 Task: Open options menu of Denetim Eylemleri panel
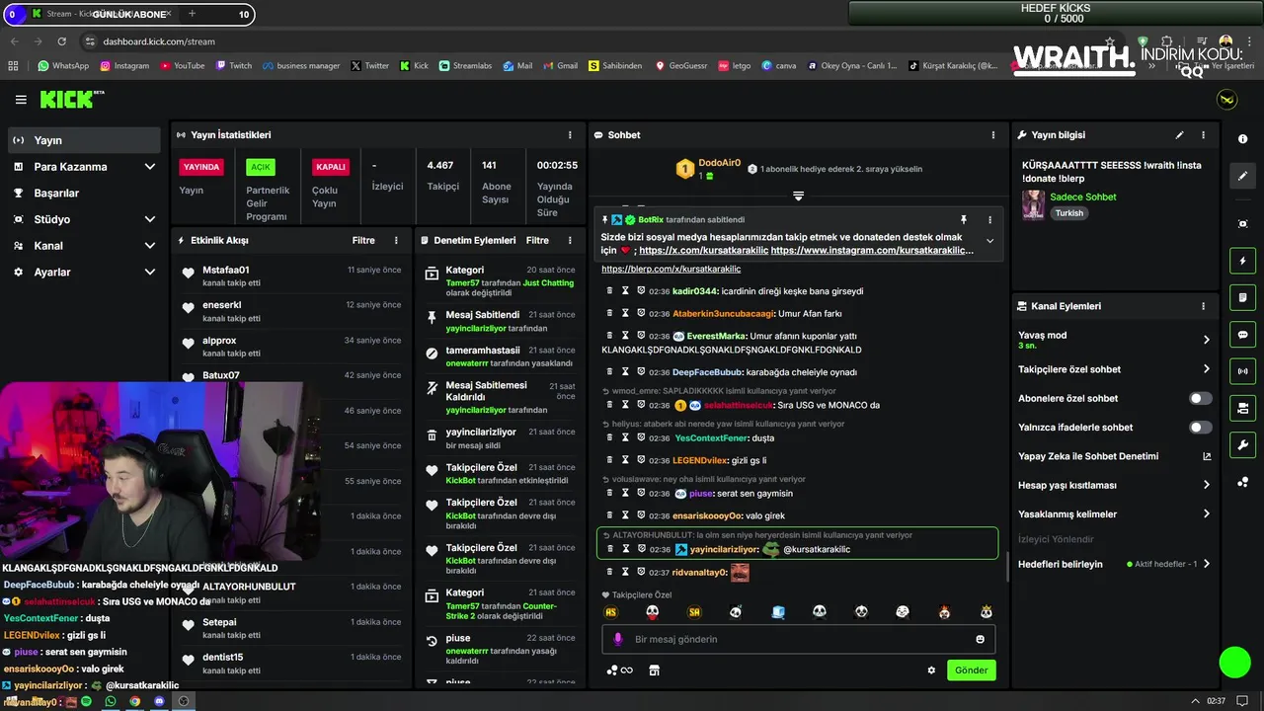pyautogui.click(x=570, y=240)
